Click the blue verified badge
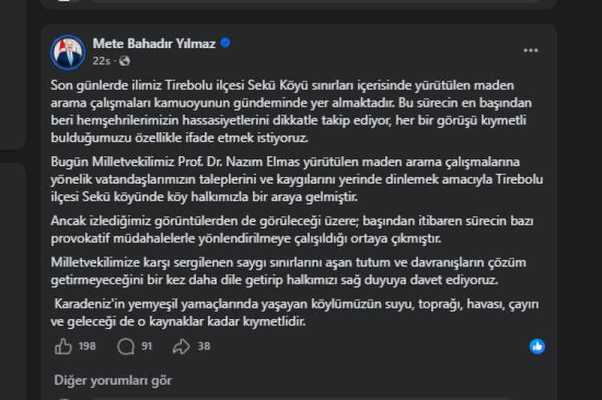This screenshot has height=400, width=602. pos(226,44)
